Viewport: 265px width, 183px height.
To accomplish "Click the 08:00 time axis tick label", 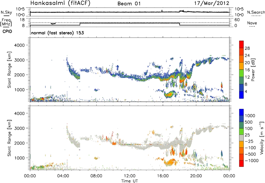I will pos(96,176).
